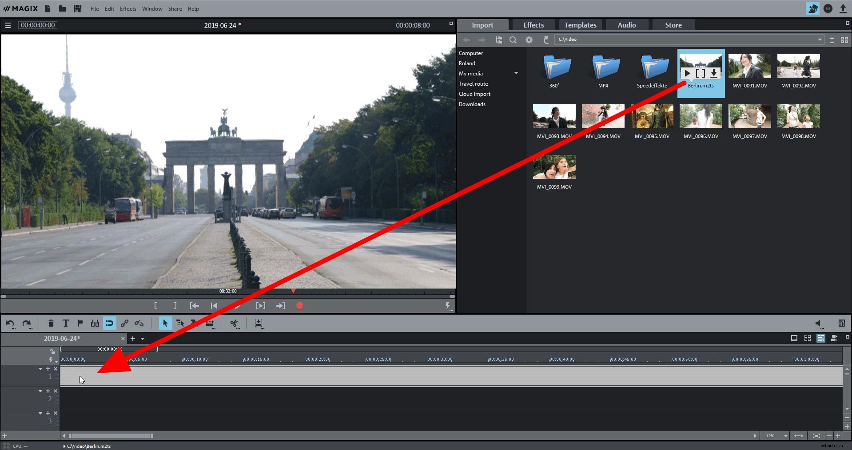The image size is (852, 450).
Task: Select the Downloads entry in the sidebar
Action: [472, 104]
